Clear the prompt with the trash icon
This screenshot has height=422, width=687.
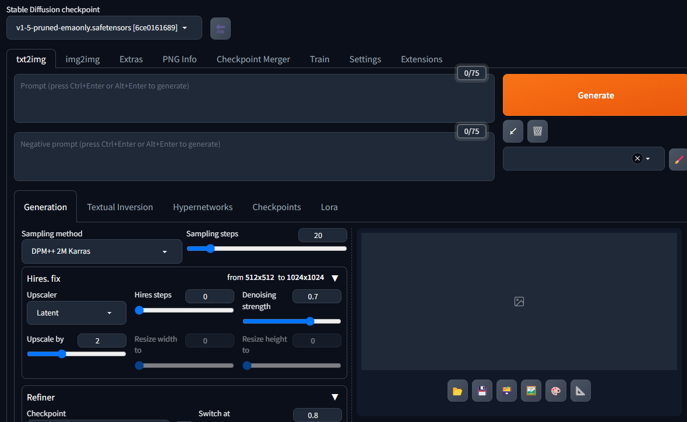[537, 132]
